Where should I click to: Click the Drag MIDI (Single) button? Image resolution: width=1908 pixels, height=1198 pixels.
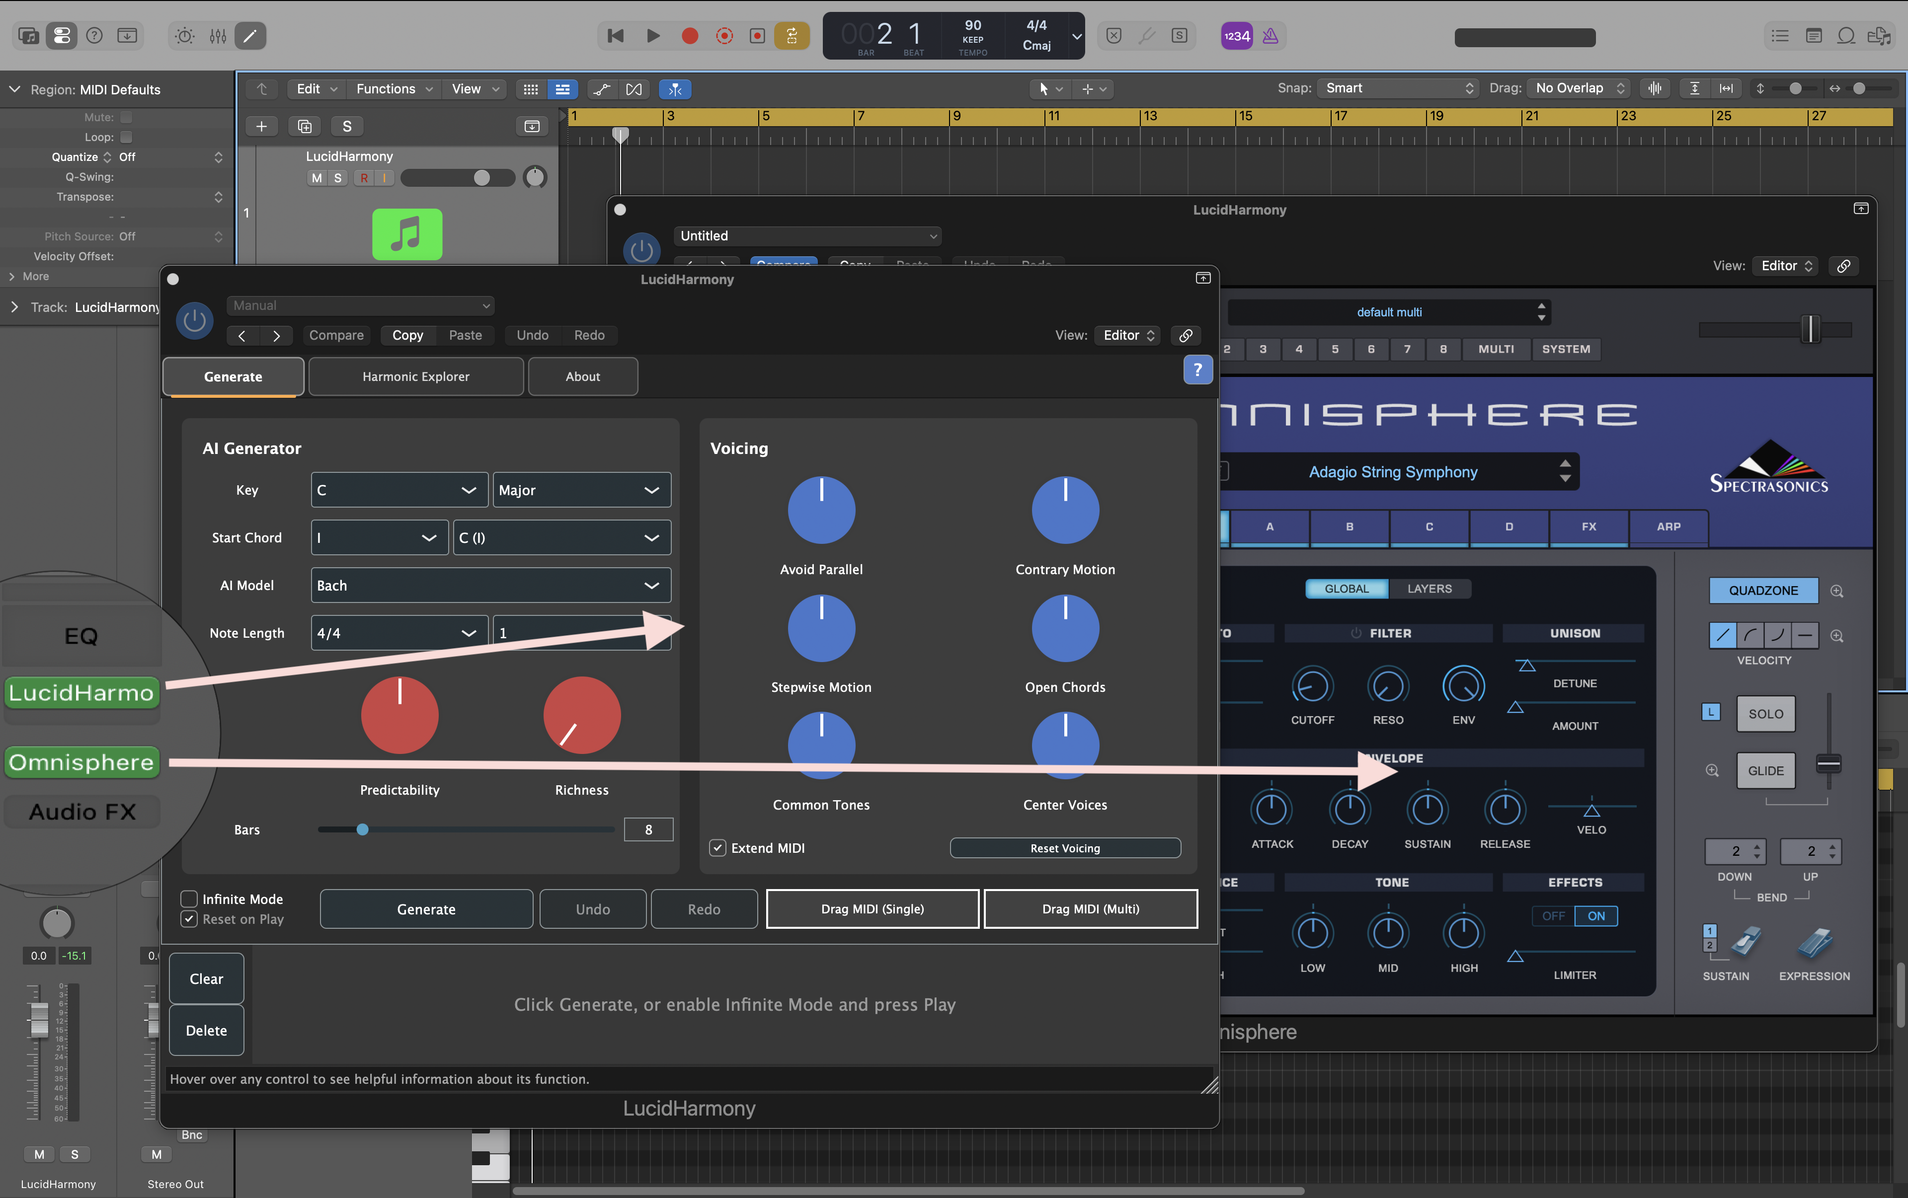click(873, 908)
